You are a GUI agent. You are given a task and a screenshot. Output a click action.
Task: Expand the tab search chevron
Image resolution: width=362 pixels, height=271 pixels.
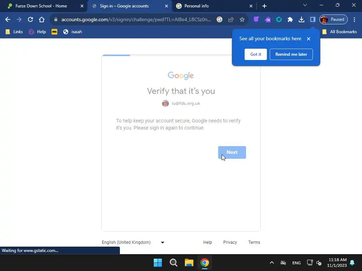[x=305, y=5]
